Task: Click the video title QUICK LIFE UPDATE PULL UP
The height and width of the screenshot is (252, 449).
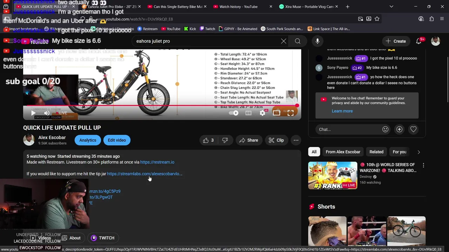Action: click(x=62, y=128)
